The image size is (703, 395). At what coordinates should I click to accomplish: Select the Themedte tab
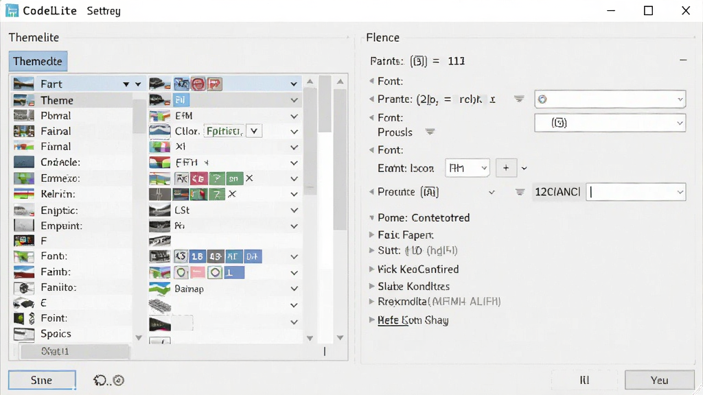[x=38, y=61]
